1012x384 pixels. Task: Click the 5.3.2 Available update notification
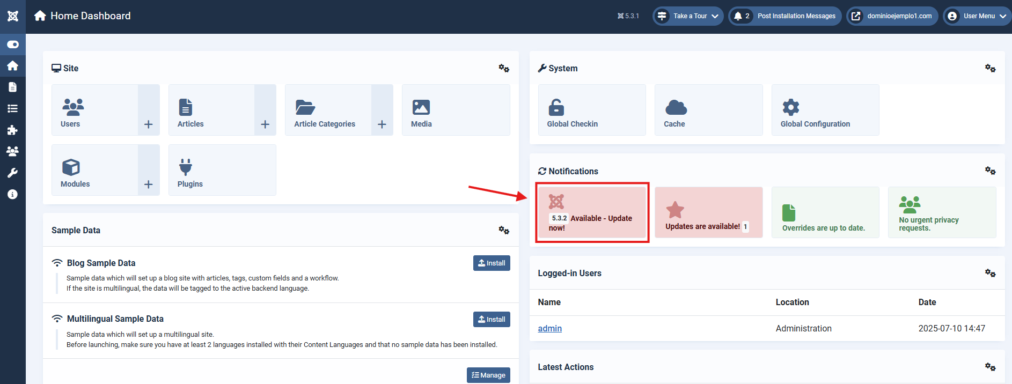tap(592, 212)
